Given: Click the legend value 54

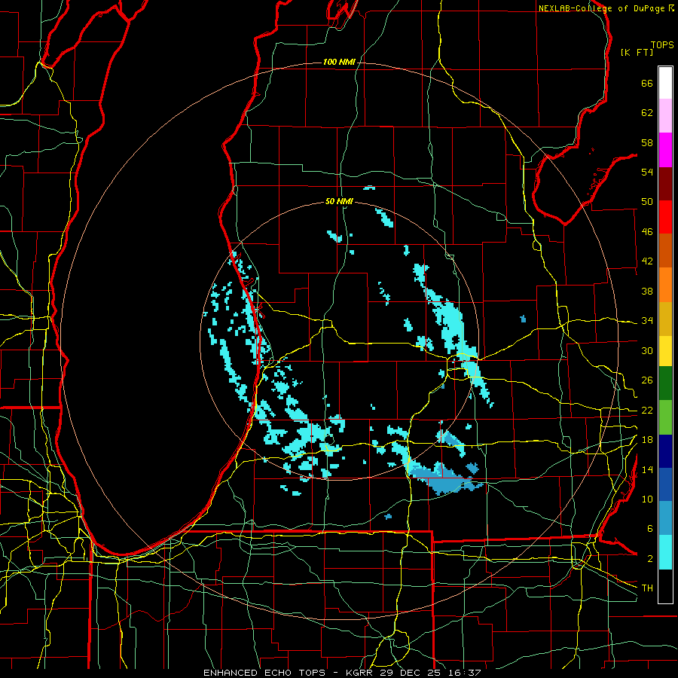Looking at the screenshot, I should (647, 172).
